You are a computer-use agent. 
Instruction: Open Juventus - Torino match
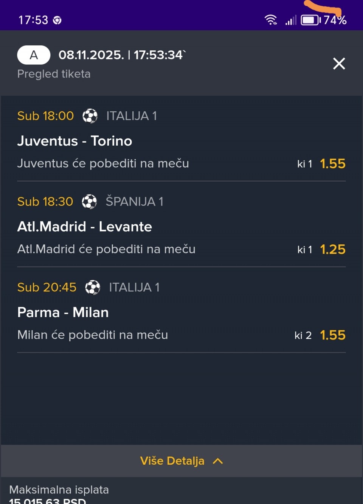[x=75, y=141]
